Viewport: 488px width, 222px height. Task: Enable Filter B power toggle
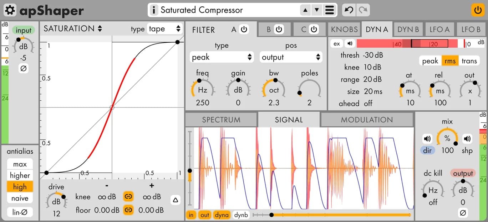pos(279,30)
